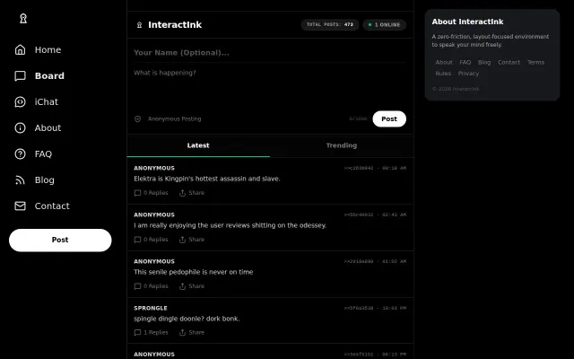Click the post text 'spingle dingle doonle? dork bonk.'

(x=187, y=319)
